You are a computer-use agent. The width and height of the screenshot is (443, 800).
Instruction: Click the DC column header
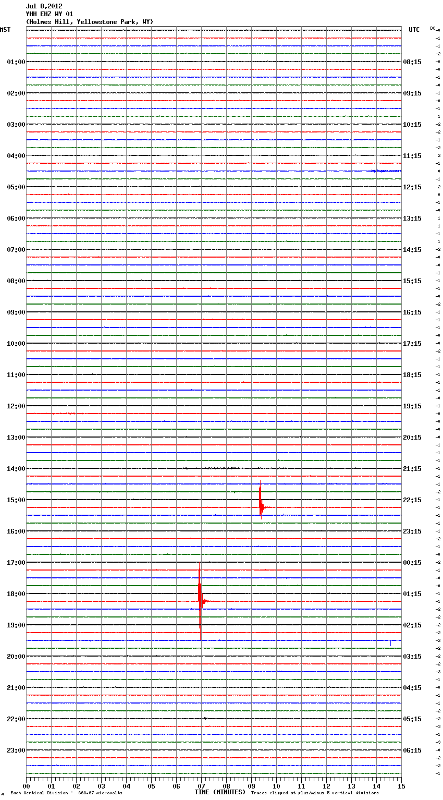tap(433, 28)
